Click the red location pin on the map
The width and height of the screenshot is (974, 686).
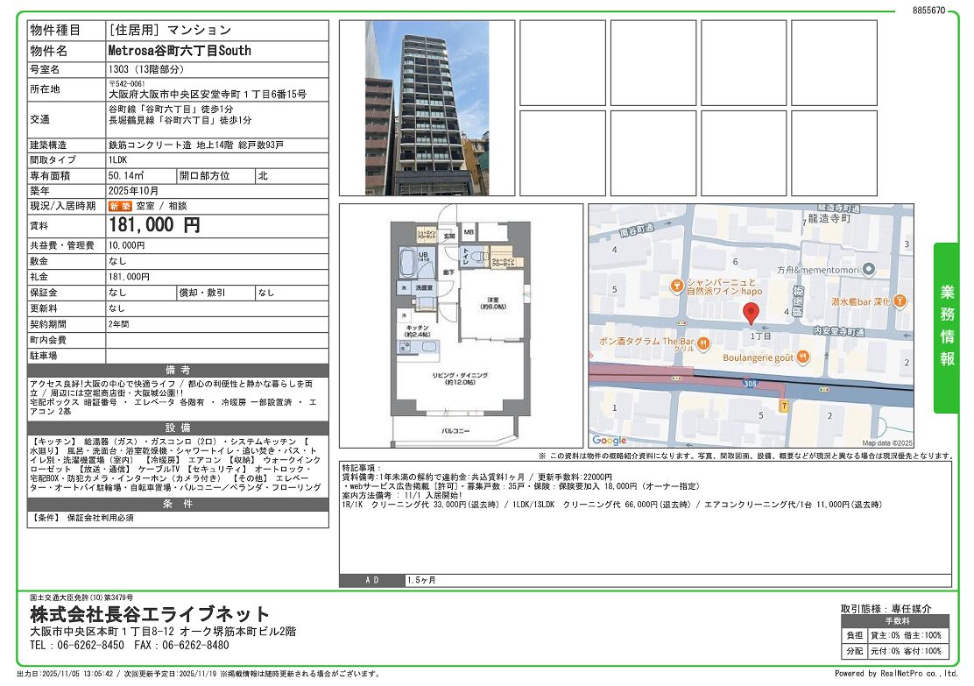[750, 313]
